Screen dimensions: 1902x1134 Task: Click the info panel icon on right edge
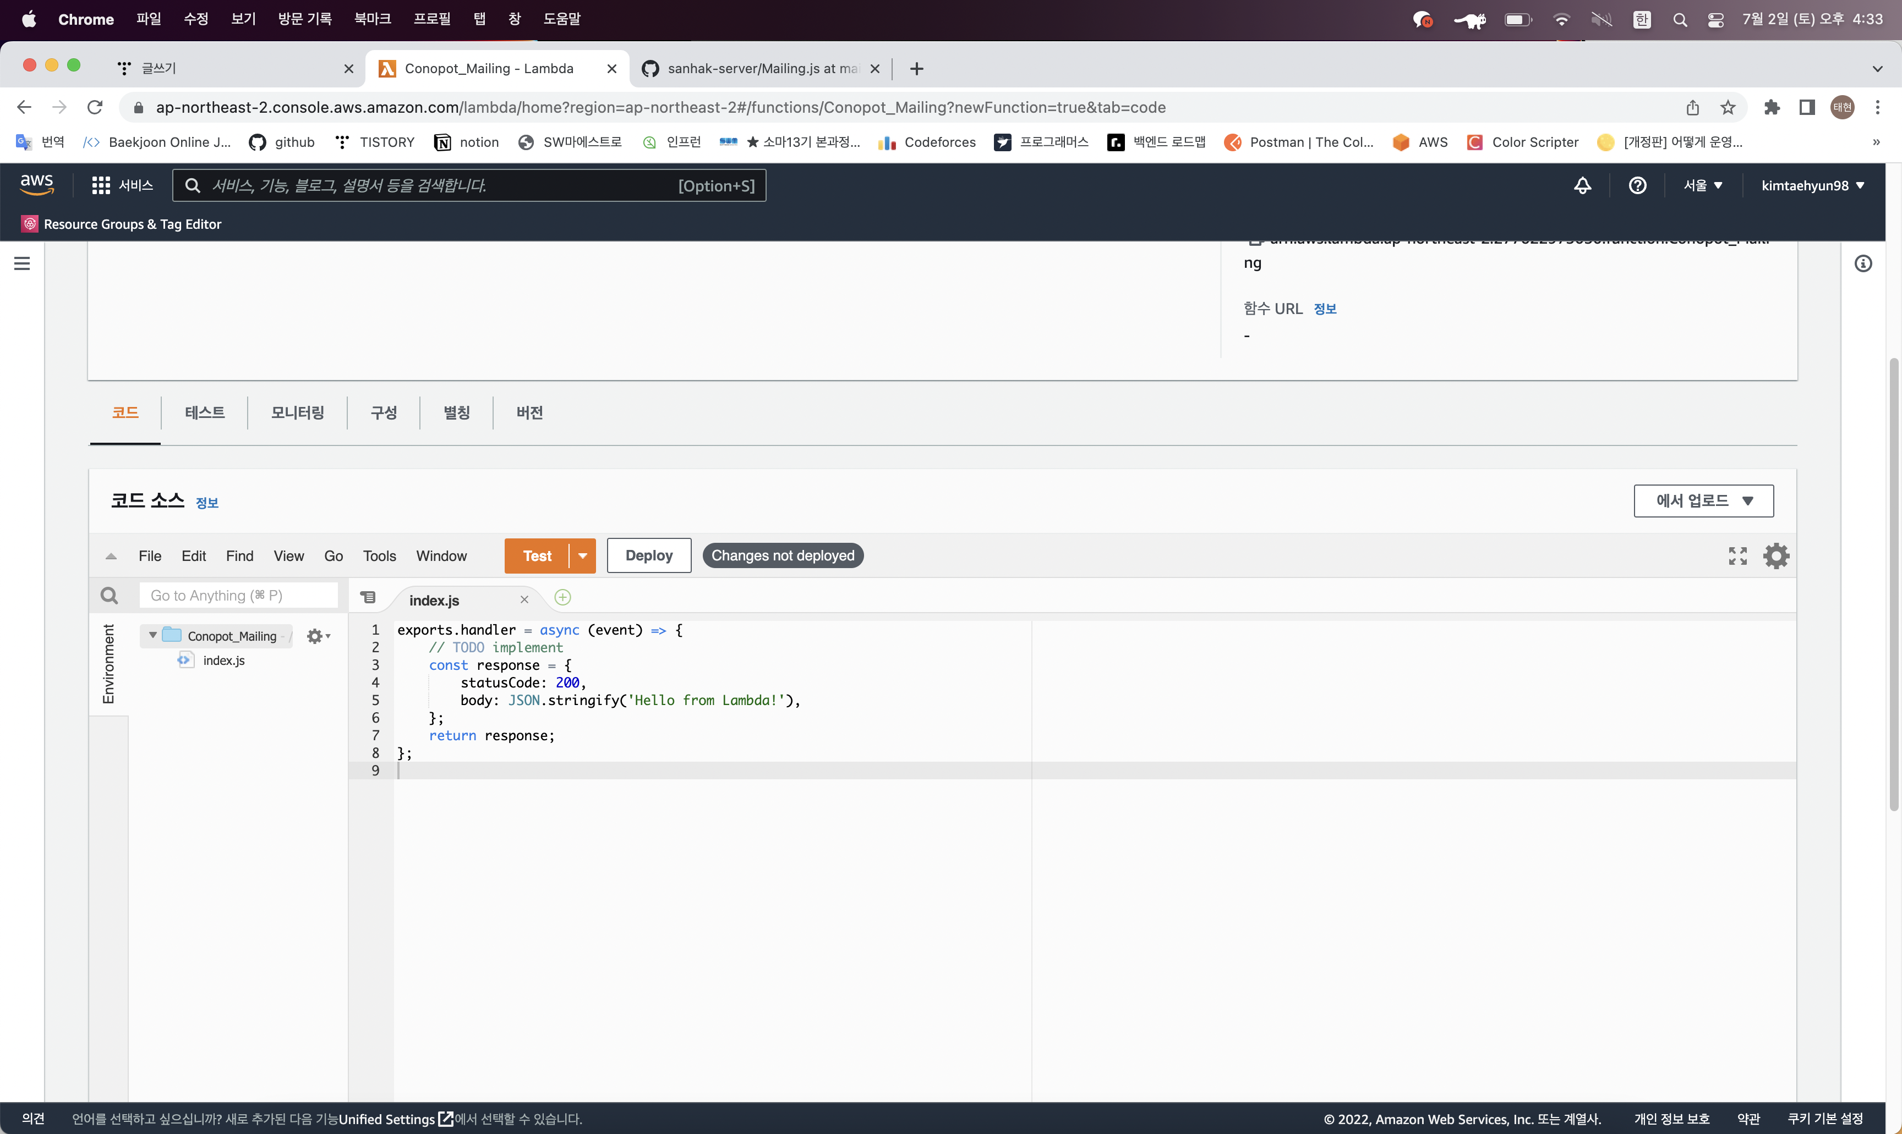point(1863,263)
